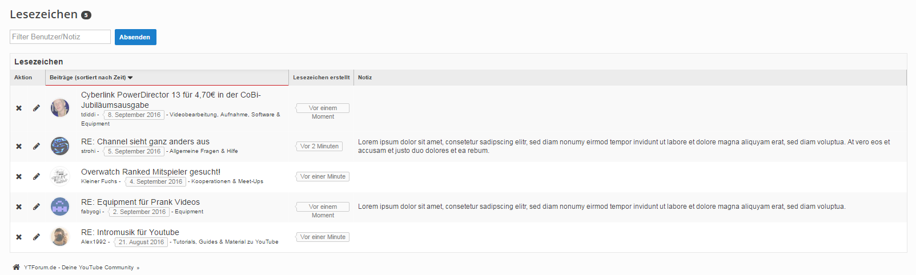Screen dimensions: 916x275
Task: Open 'Overwatch Ranked Mitspieler gesucht!' thread
Action: pyautogui.click(x=151, y=172)
